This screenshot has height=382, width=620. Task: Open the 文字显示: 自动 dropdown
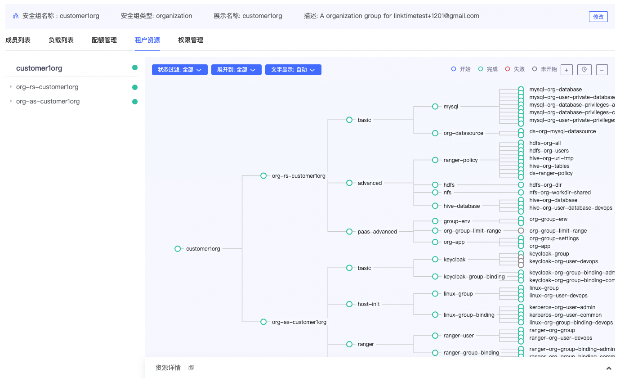point(293,70)
